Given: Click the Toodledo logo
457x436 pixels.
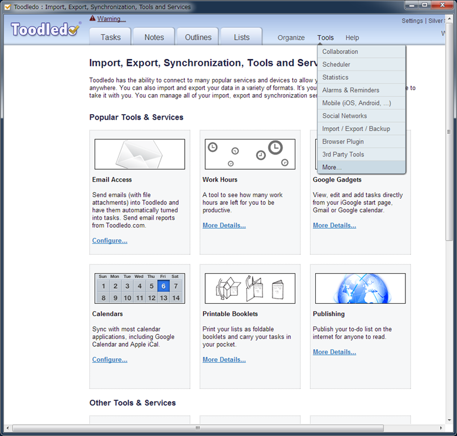Looking at the screenshot, I should 46,29.
